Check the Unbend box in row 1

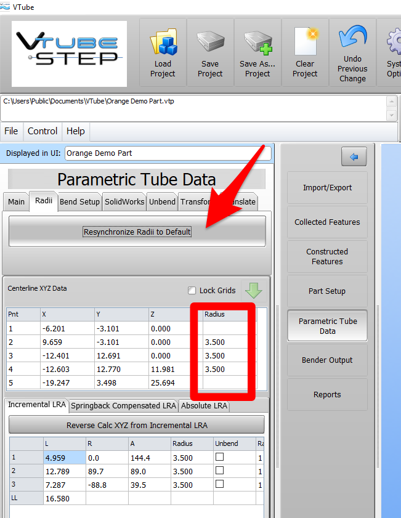point(219,457)
